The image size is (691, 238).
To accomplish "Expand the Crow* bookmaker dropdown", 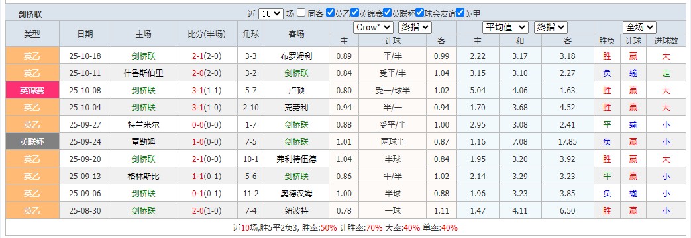I will point(373,27).
